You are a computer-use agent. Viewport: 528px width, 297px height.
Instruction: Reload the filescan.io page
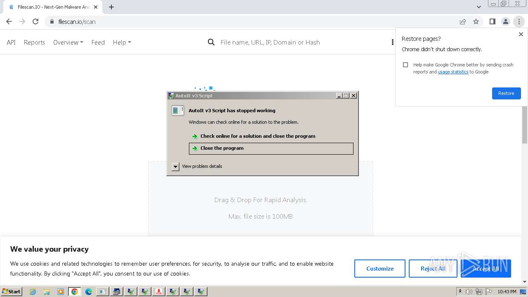click(x=35, y=21)
